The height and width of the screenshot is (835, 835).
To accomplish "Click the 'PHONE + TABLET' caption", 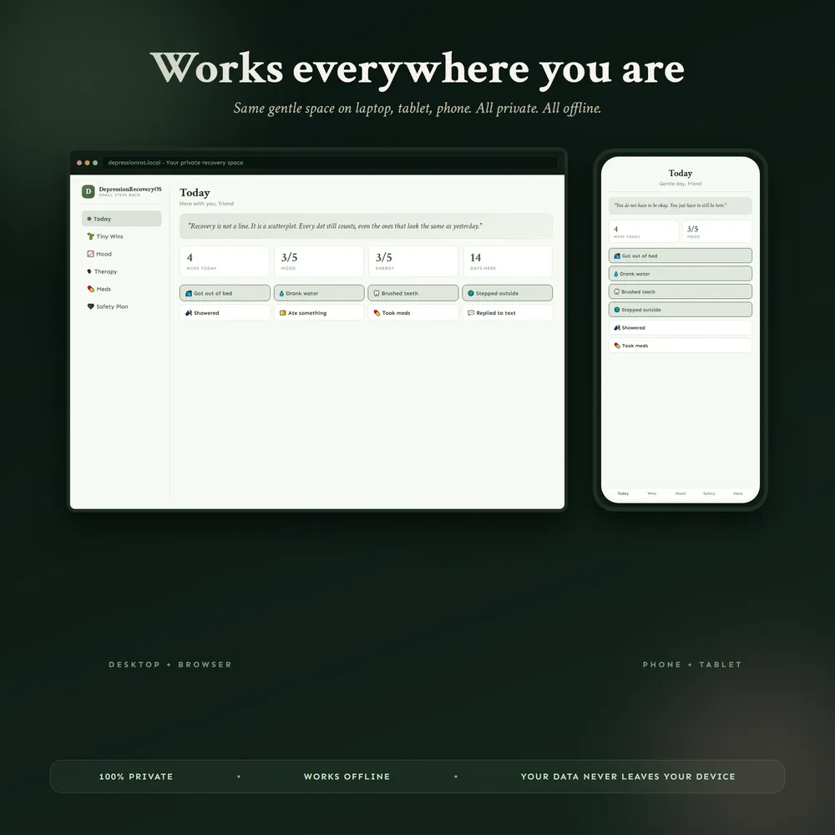I will pyautogui.click(x=691, y=665).
